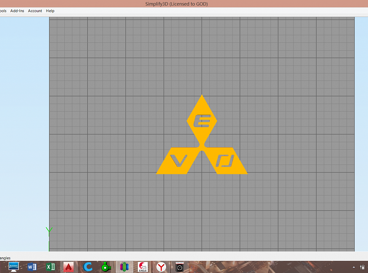Click the battery icon in system tray
368x273 pixels.
point(363,267)
